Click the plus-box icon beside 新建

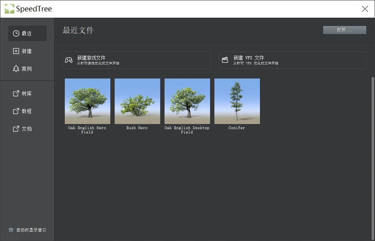pyautogui.click(x=16, y=51)
